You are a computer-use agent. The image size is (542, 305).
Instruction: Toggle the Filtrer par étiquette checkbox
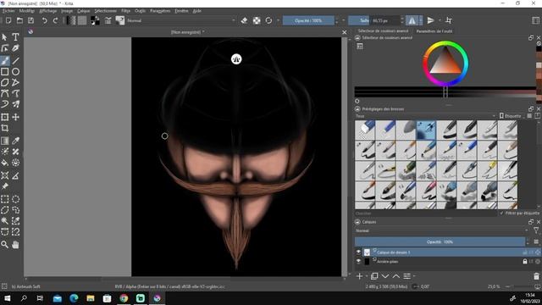(519, 213)
